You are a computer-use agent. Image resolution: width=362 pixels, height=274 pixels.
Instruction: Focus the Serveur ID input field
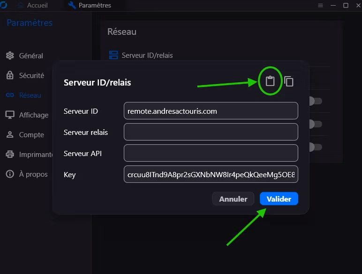coord(211,111)
